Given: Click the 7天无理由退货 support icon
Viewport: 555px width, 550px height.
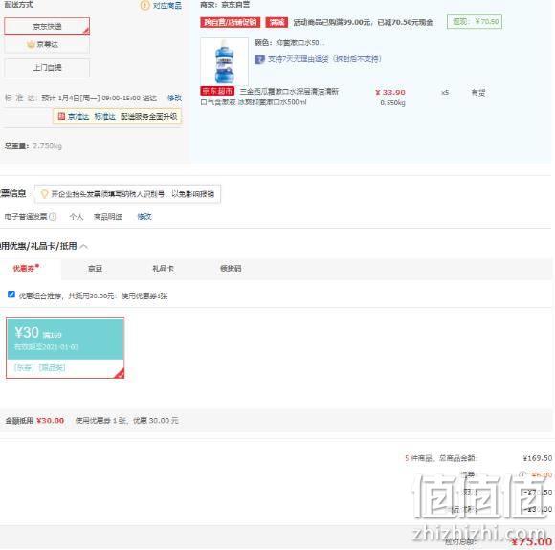Looking at the screenshot, I should click(260, 59).
